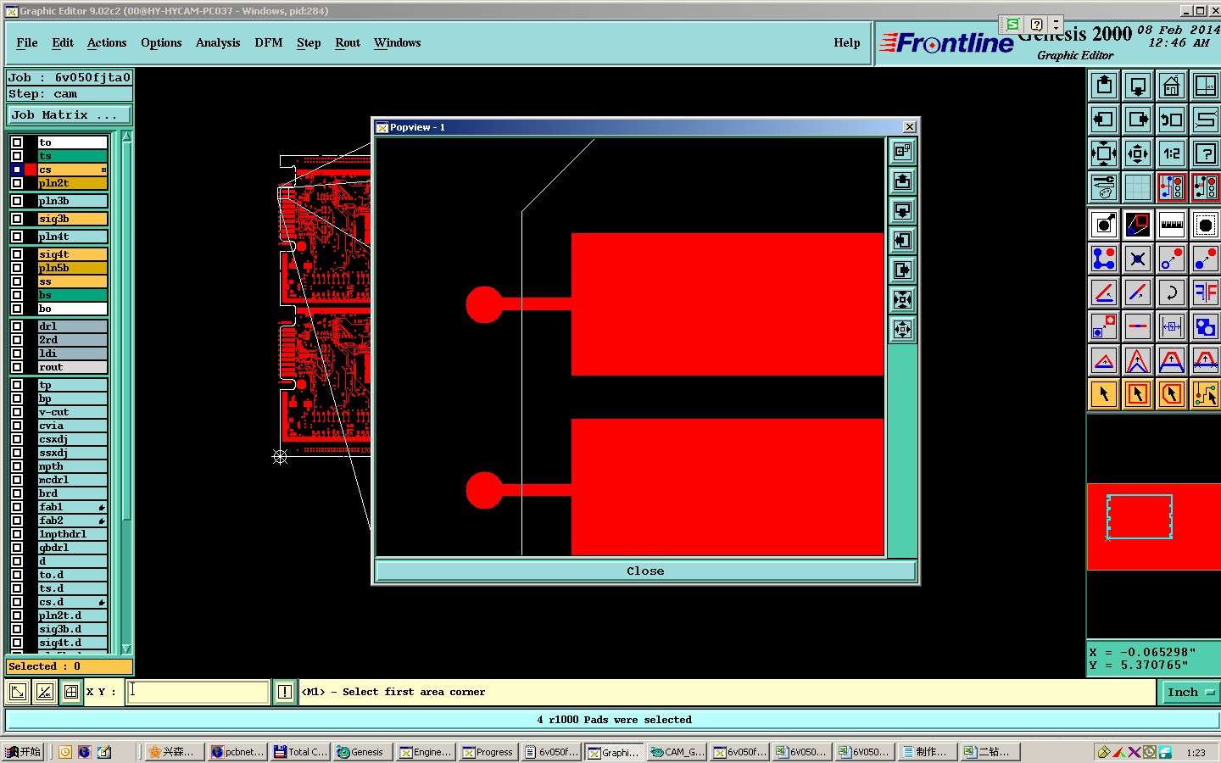Click the zoom out icon in Popview
This screenshot has height=763, width=1221.
(x=902, y=300)
